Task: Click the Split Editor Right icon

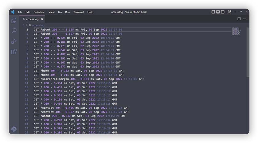Action: (239, 19)
